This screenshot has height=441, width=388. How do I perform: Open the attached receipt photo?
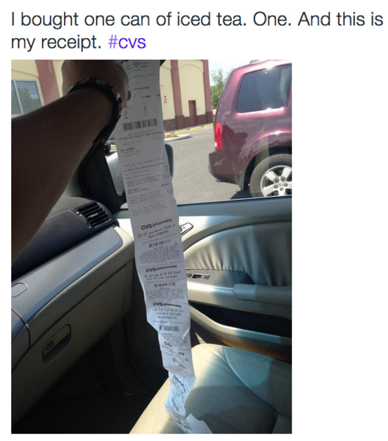(151, 247)
